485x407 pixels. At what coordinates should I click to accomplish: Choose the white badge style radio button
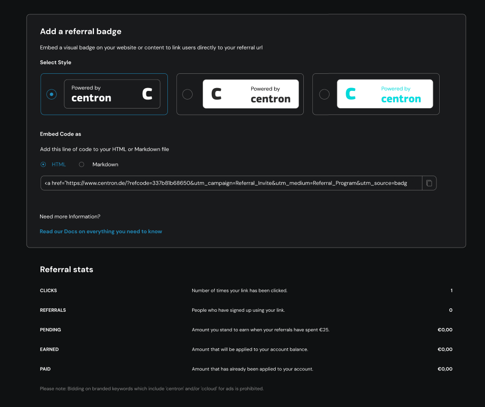(x=188, y=94)
